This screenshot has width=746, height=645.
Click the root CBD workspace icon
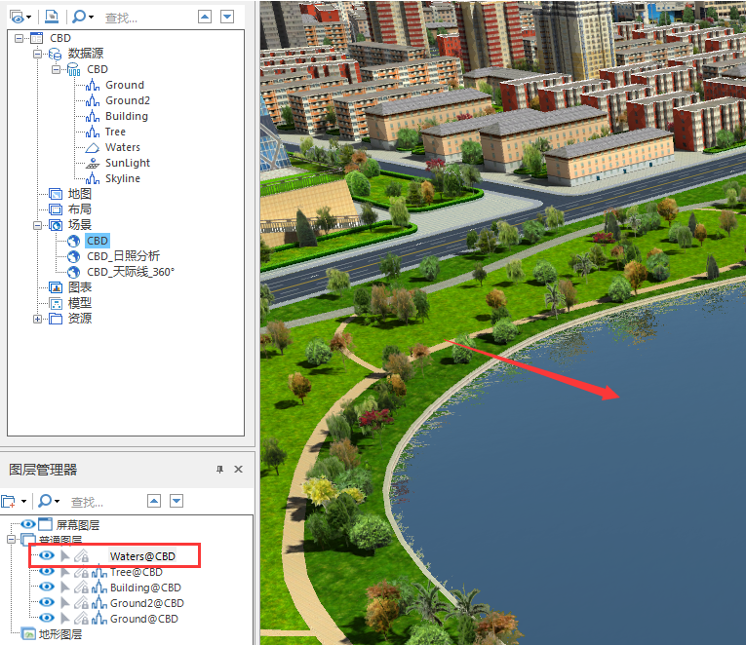(x=37, y=38)
